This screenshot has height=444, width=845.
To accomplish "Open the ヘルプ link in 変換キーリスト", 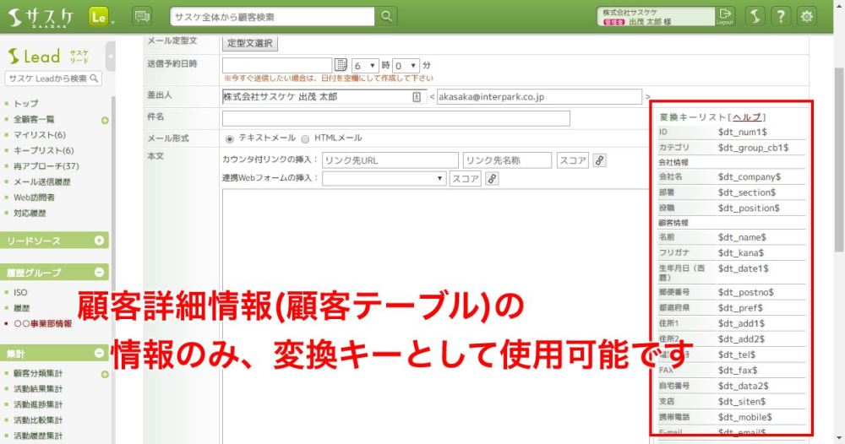I will (x=747, y=117).
